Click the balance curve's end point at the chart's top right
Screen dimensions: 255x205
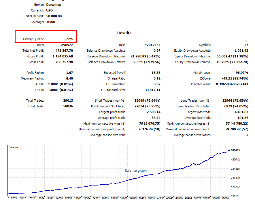click(x=229, y=150)
